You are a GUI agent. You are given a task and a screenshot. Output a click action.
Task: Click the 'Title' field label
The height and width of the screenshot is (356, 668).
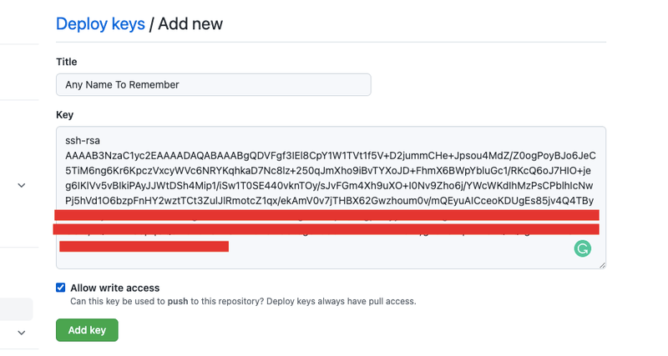(x=67, y=62)
